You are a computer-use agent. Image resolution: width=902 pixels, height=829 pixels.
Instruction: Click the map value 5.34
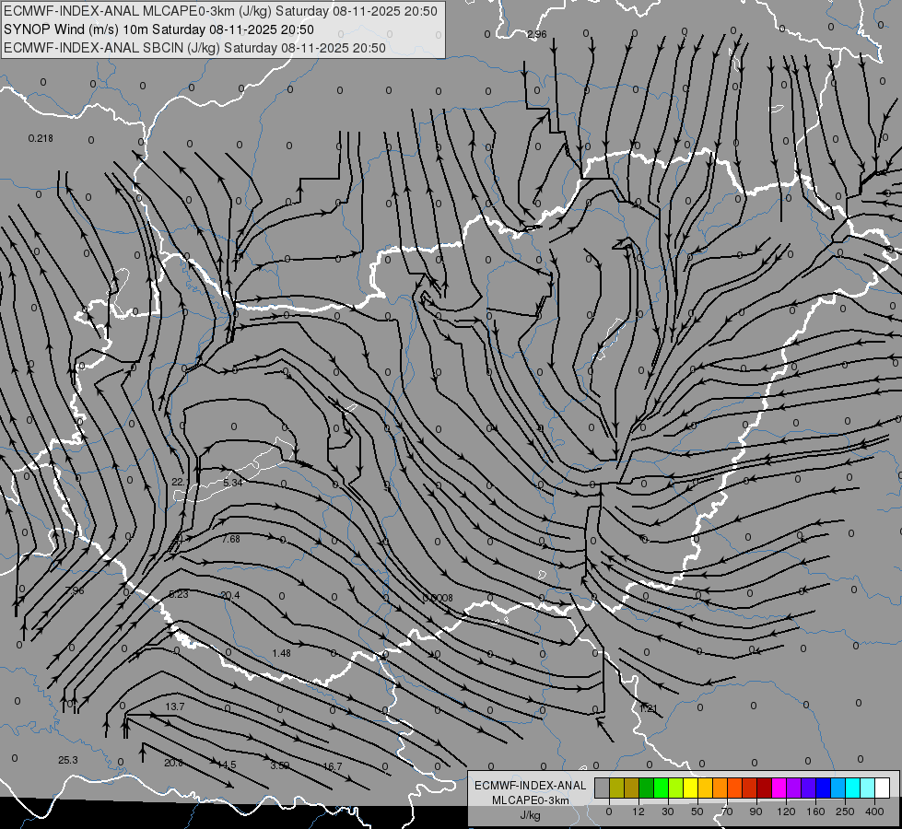point(232,483)
